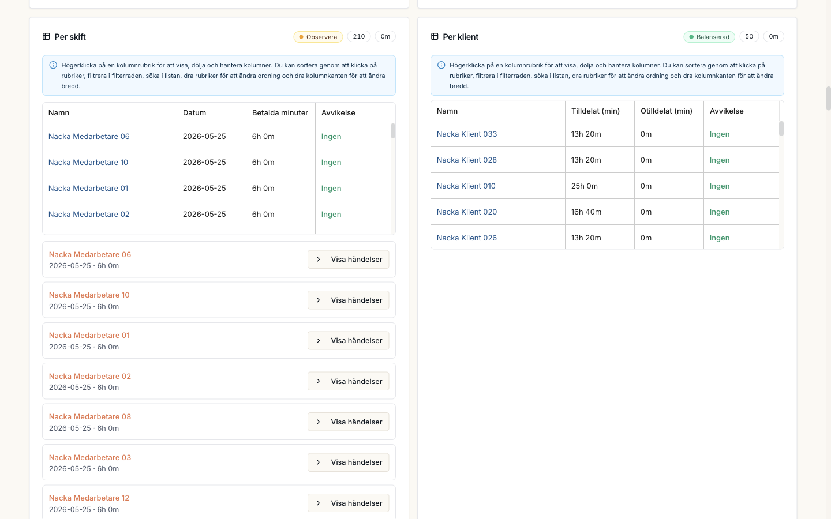
Task: Click the Nacka Medarbetare 03 card title
Action: (90, 457)
